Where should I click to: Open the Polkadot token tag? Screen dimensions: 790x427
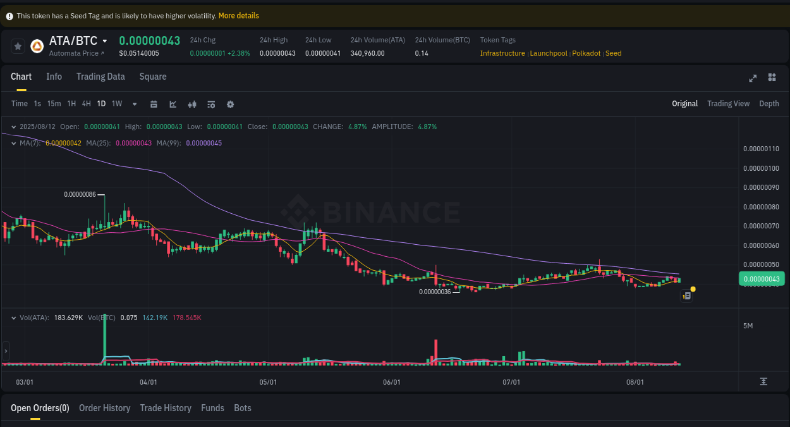586,53
